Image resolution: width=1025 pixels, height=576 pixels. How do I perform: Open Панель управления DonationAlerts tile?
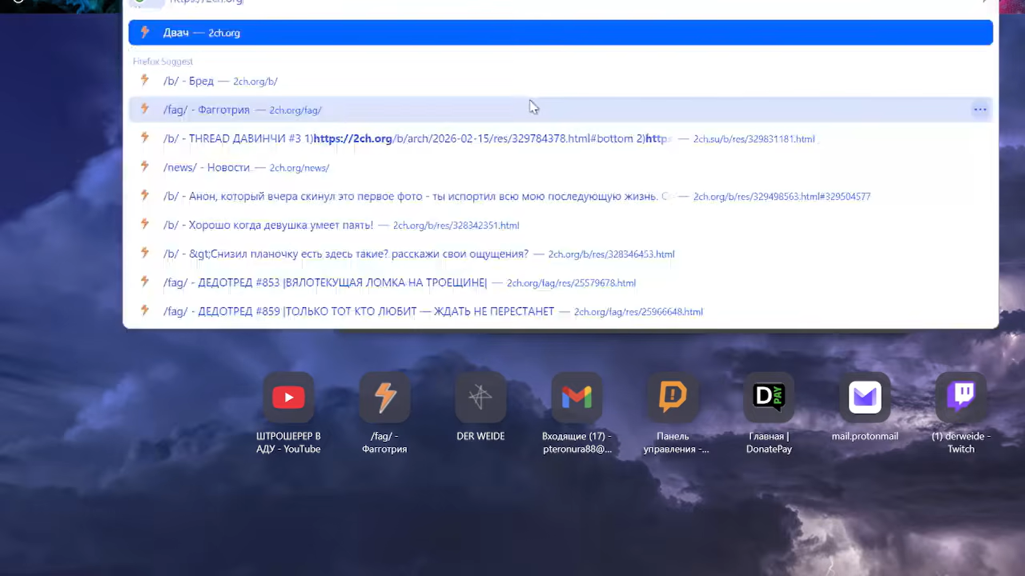pos(673,398)
